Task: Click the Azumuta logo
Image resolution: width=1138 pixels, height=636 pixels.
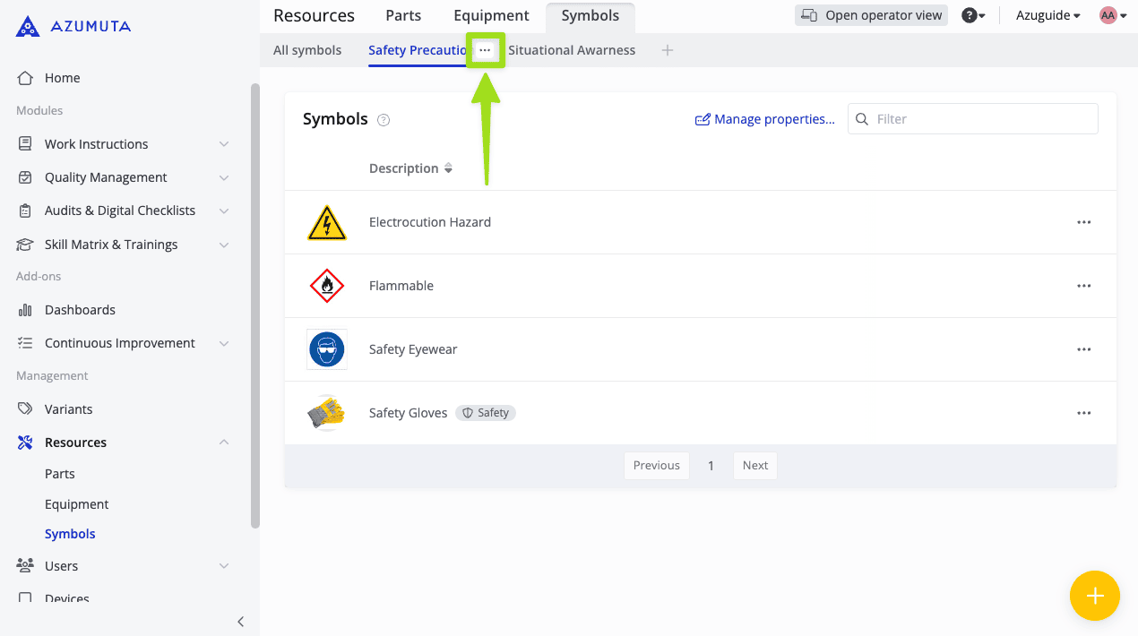Action: click(73, 27)
